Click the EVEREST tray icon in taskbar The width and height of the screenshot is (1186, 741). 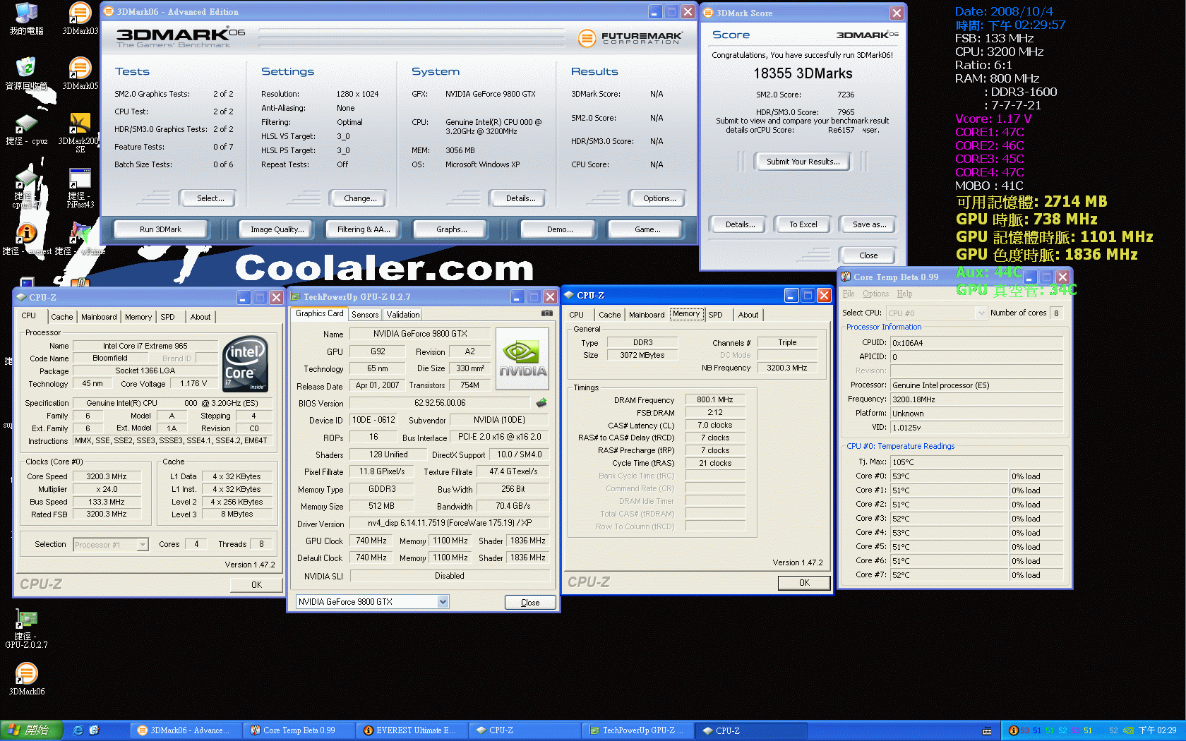pos(1013,730)
